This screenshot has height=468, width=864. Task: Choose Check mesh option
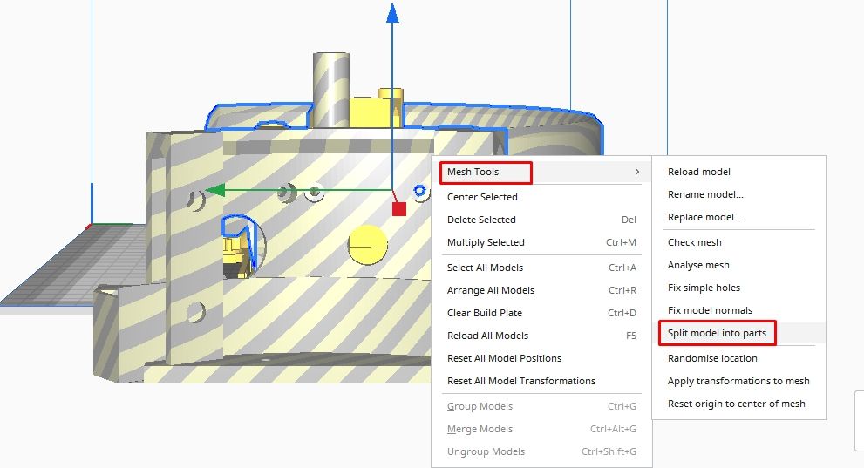738,242
